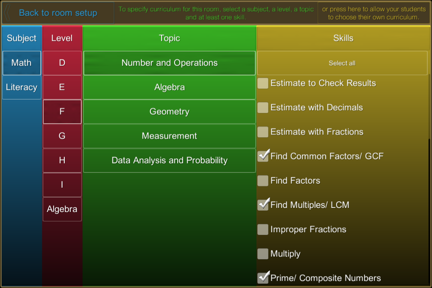Check Estimate to Check Results checkbox
The height and width of the screenshot is (288, 432).
point(263,83)
